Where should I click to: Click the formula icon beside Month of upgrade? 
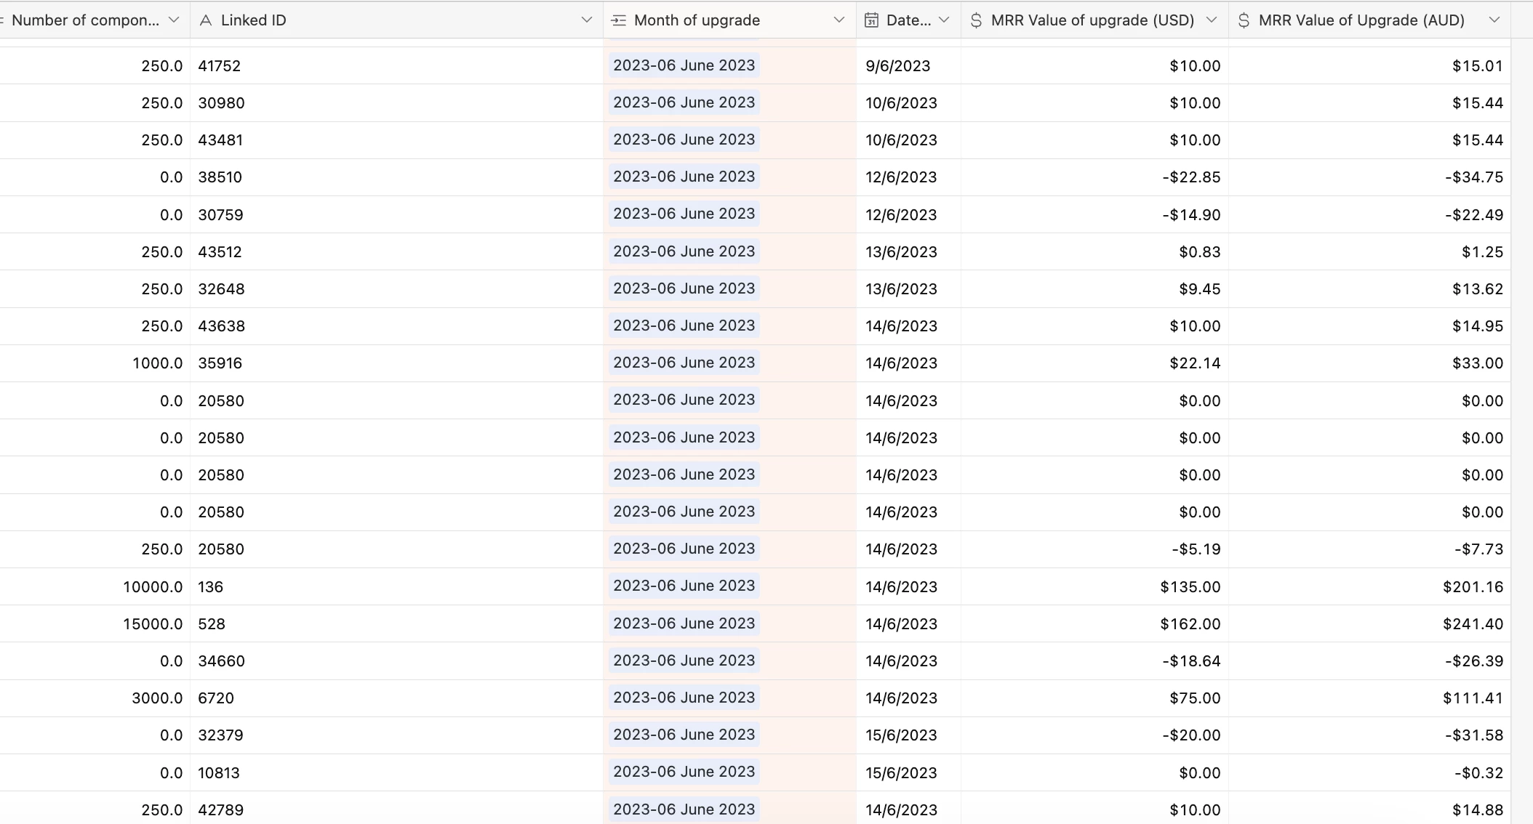tap(619, 20)
